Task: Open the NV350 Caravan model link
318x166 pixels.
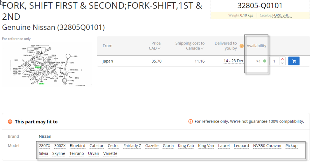Action: (x=267, y=146)
